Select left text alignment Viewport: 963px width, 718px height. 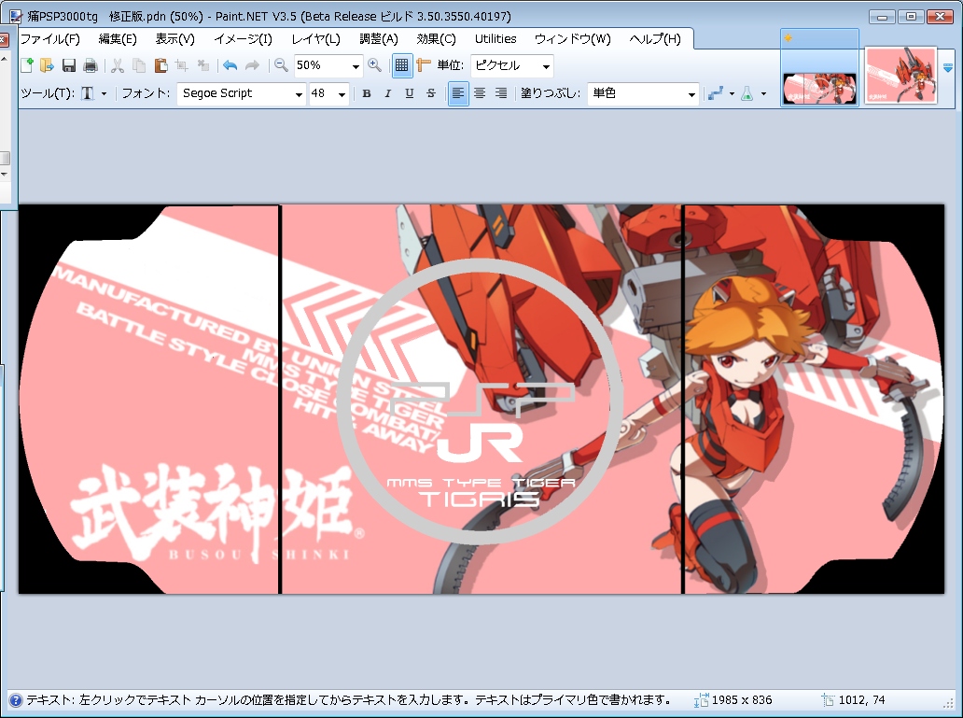pyautogui.click(x=458, y=93)
